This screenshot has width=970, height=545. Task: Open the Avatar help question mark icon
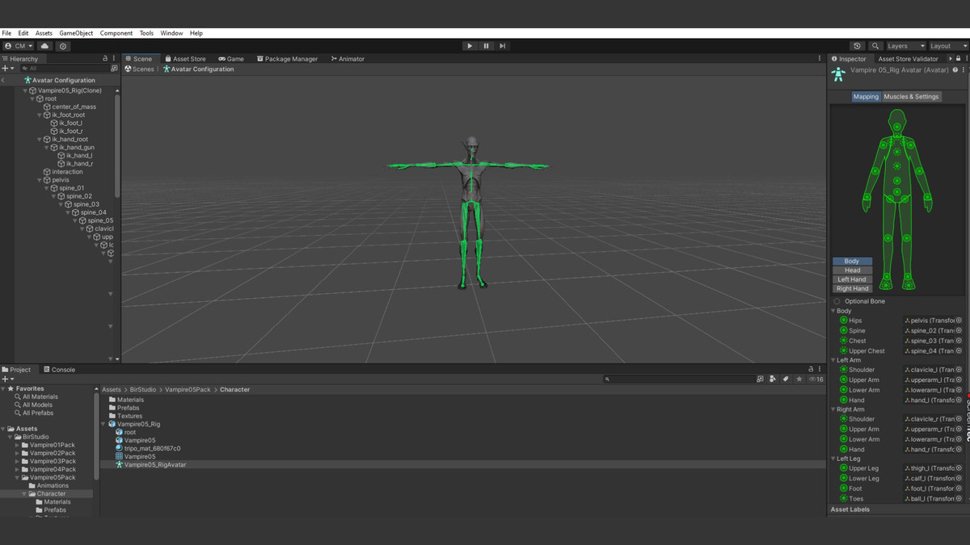click(955, 70)
